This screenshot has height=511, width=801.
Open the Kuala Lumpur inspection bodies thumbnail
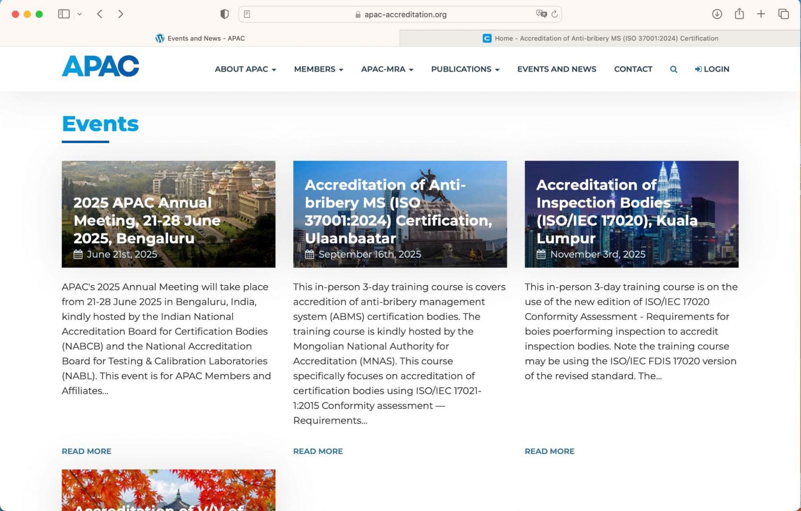tap(631, 214)
